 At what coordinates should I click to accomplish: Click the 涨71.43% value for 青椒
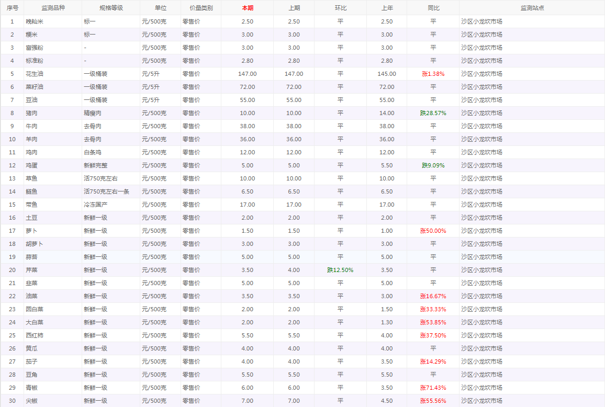[x=433, y=388]
